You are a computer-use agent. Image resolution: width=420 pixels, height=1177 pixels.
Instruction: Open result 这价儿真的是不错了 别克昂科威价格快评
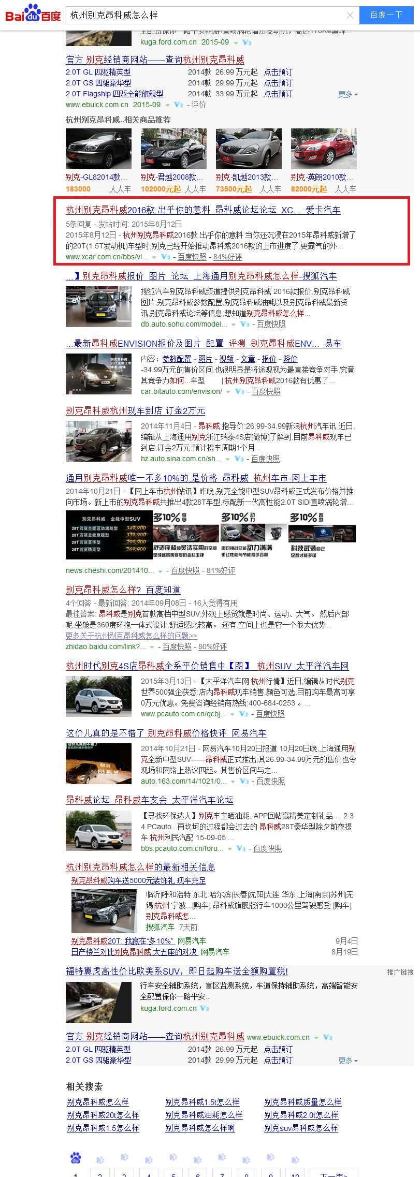(166, 733)
